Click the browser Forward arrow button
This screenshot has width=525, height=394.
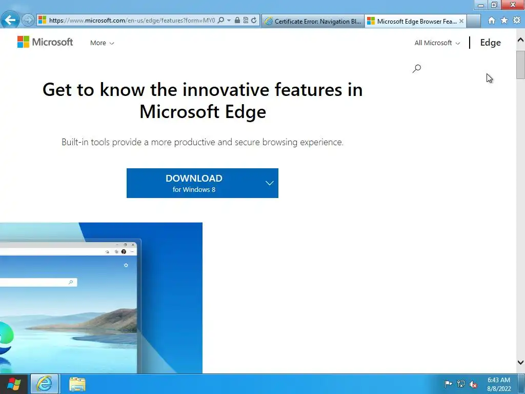coord(28,20)
